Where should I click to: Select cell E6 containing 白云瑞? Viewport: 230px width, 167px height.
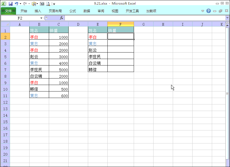click(98, 62)
